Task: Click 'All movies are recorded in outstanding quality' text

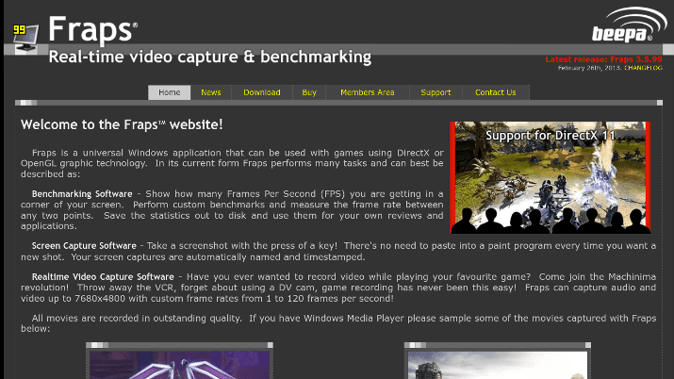Action: [x=137, y=318]
